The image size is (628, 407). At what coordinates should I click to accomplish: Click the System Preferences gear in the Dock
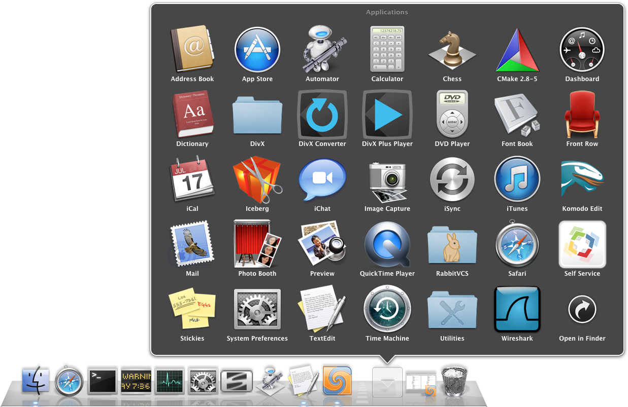(x=203, y=381)
